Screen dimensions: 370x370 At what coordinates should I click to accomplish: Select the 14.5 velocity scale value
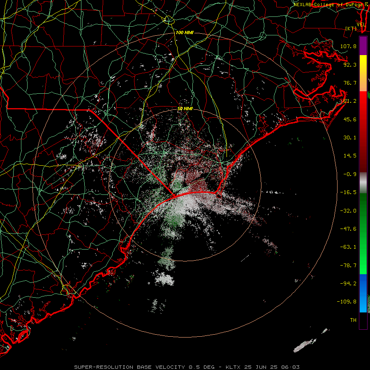click(350, 156)
